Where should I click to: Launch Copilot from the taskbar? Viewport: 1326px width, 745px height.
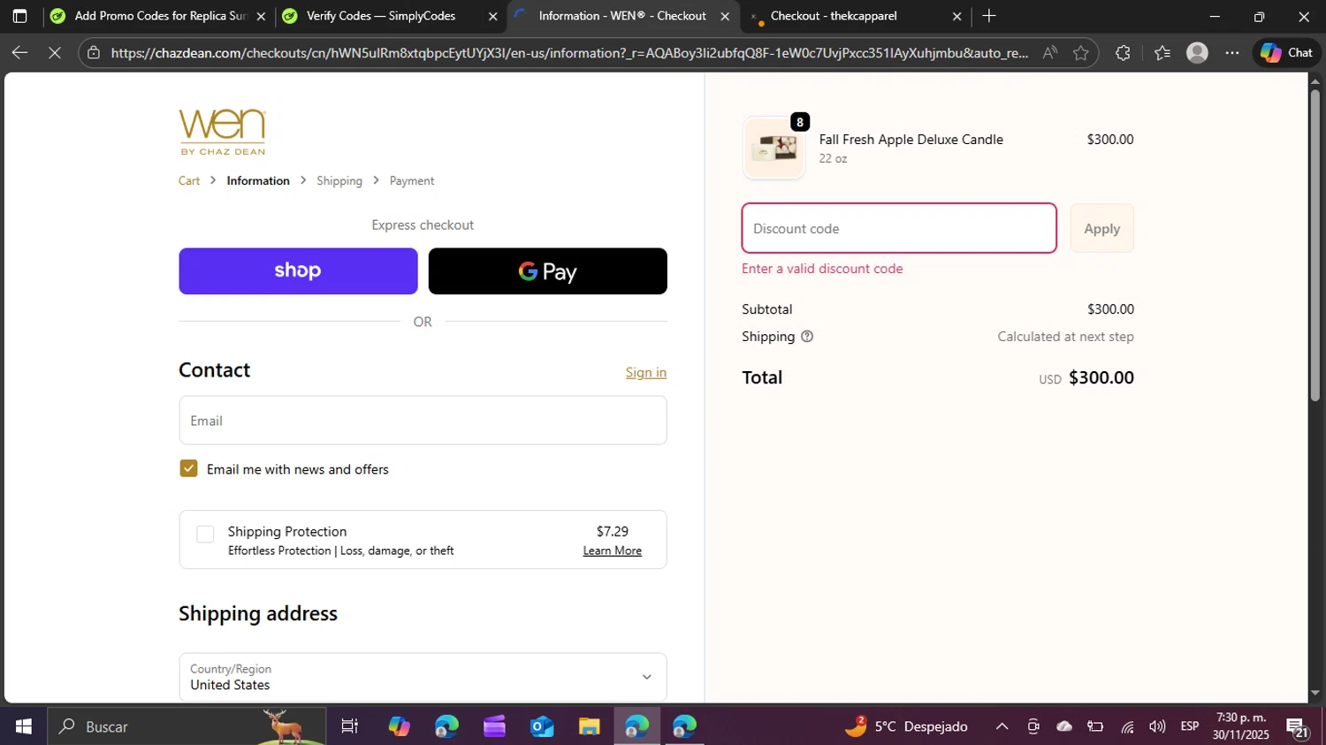tap(399, 726)
